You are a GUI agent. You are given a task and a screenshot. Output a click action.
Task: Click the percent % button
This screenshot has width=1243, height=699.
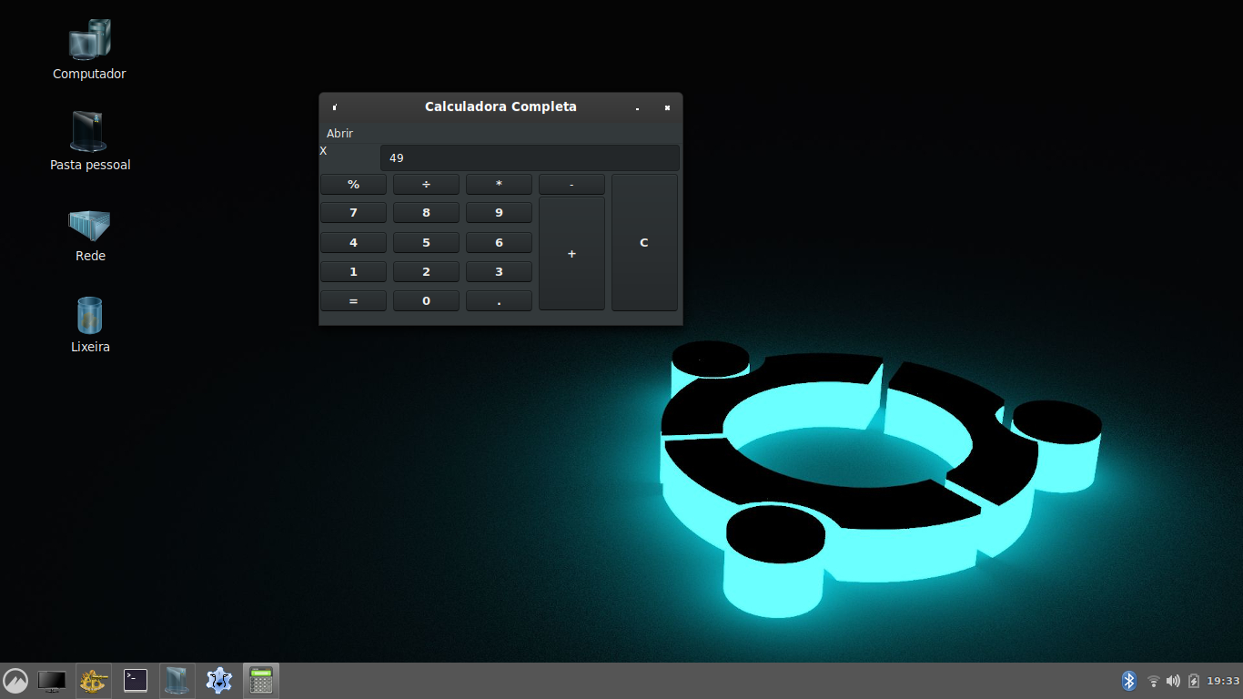pyautogui.click(x=353, y=184)
